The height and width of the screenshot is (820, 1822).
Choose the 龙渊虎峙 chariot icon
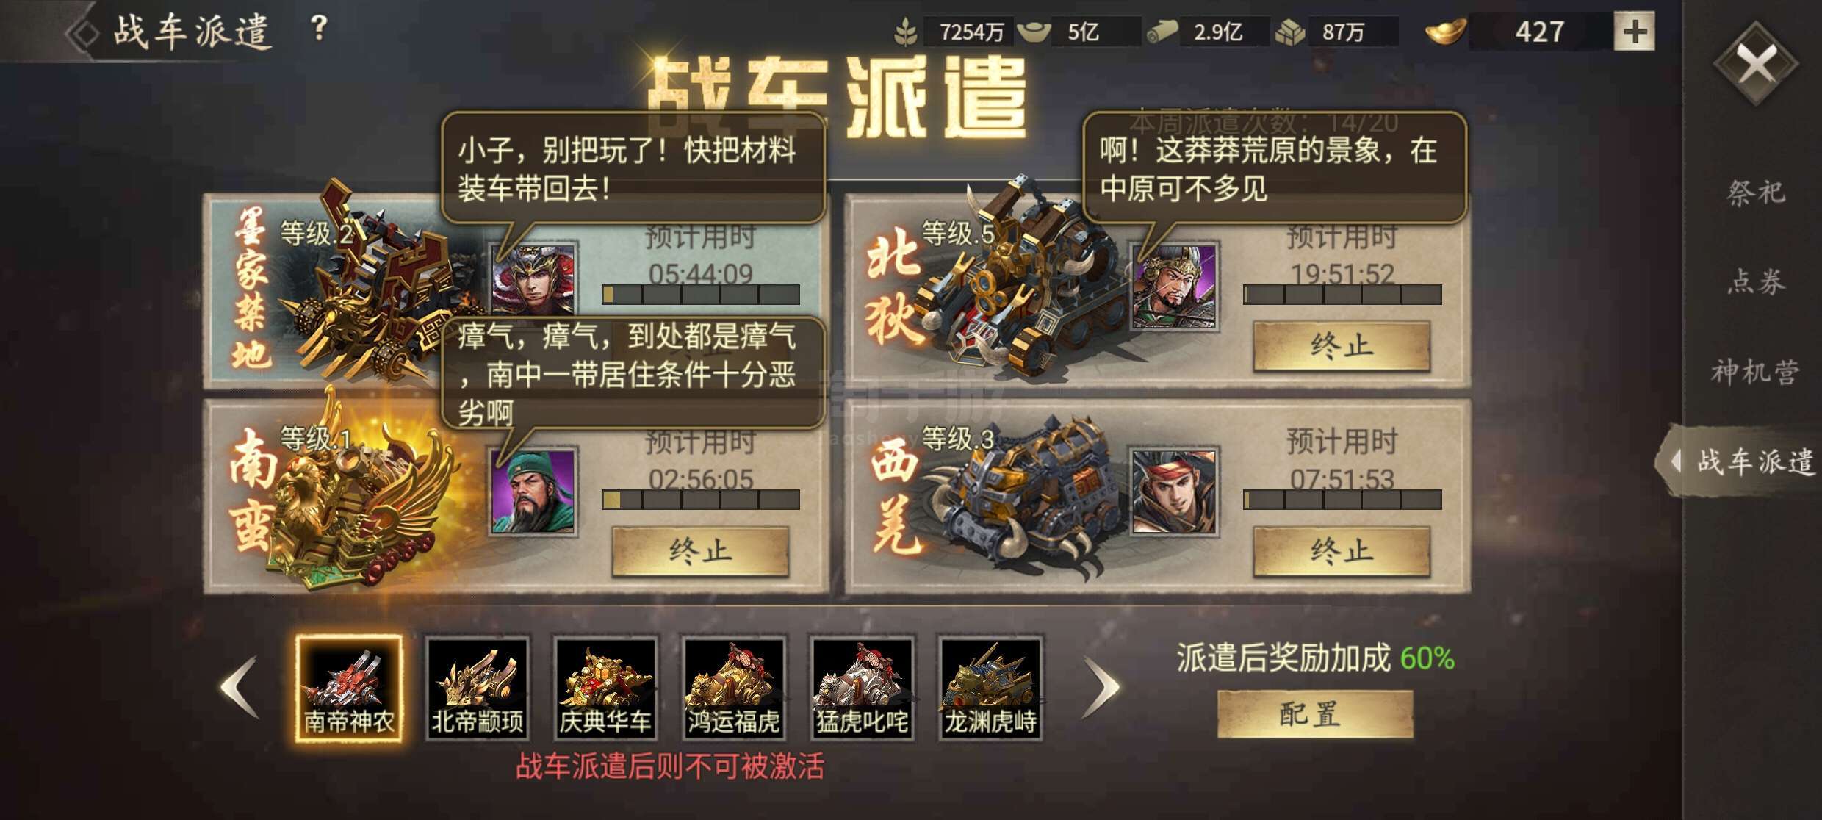(x=990, y=688)
